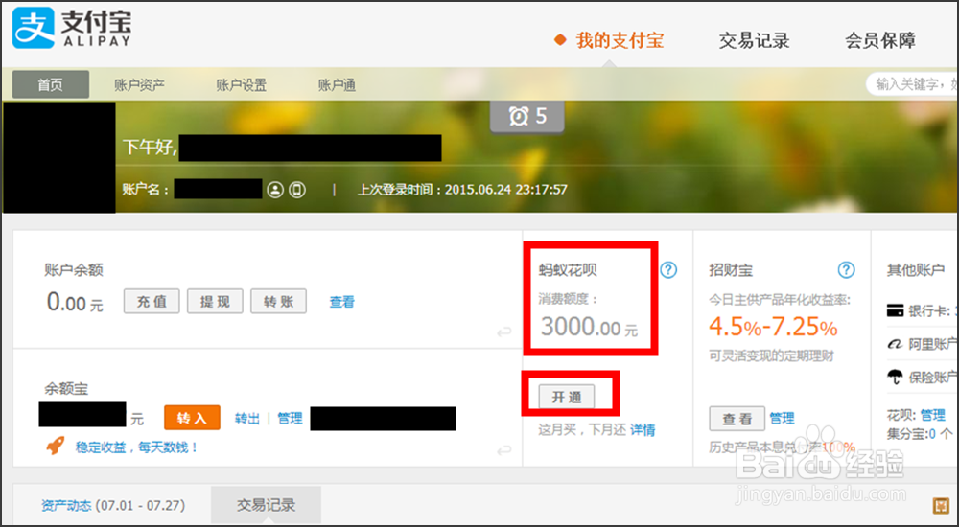Screen dimensions: 959x527
Task: Click the 提现 button
Action: click(x=215, y=302)
